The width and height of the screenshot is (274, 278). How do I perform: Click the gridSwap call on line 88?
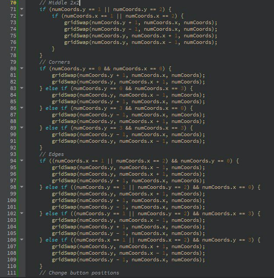pyautogui.click(x=128, y=121)
